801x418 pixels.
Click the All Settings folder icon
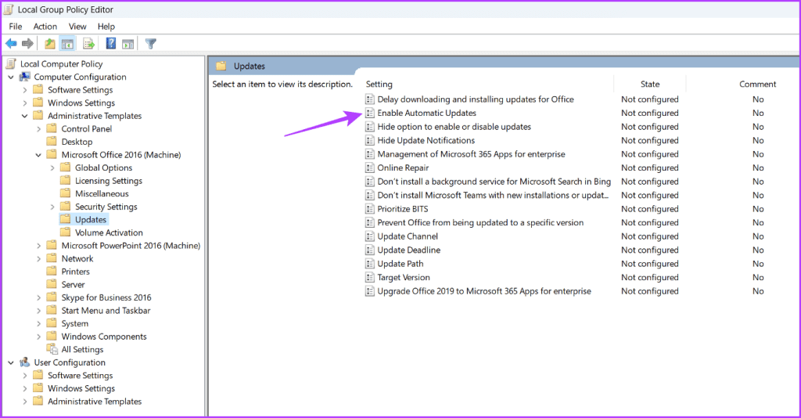(x=52, y=349)
